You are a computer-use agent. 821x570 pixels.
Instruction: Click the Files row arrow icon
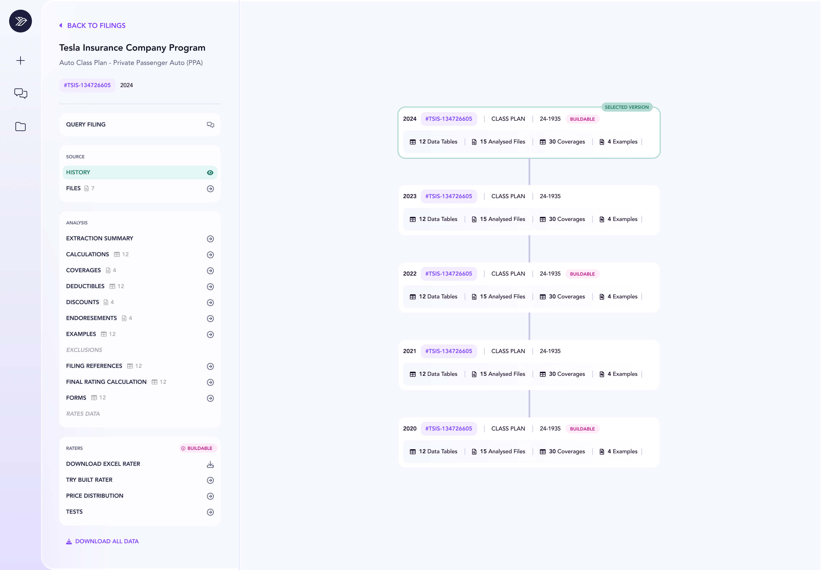(210, 188)
